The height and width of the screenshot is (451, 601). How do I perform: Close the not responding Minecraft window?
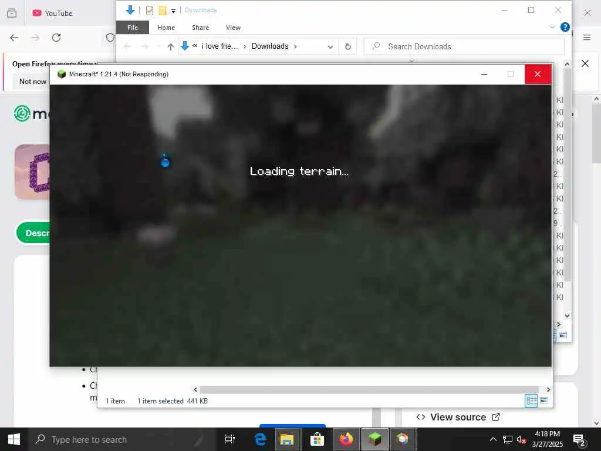[x=538, y=74]
